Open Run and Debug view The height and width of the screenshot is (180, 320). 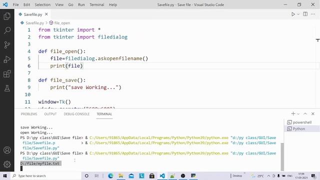tap(7, 59)
